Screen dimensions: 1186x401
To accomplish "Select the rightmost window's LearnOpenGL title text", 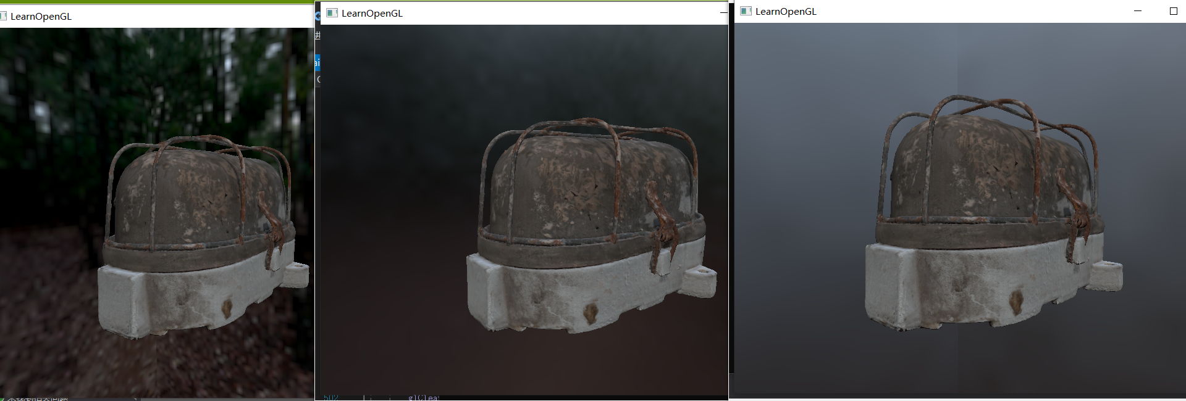I will 786,12.
